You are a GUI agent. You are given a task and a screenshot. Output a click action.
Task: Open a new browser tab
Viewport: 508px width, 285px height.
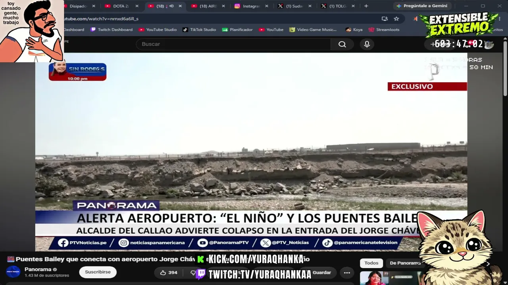coord(366,6)
